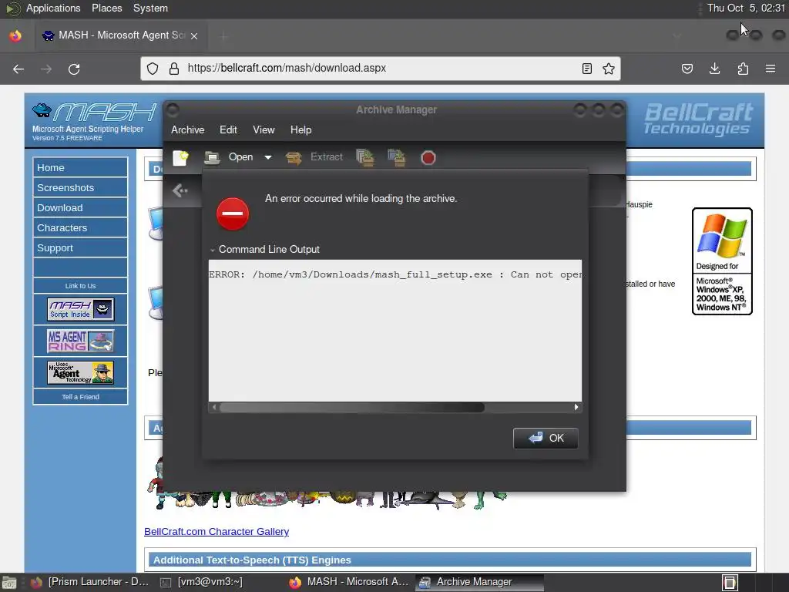Viewport: 789px width, 592px height.
Task: Collapse the Command Line Output expander
Action: click(x=265, y=250)
